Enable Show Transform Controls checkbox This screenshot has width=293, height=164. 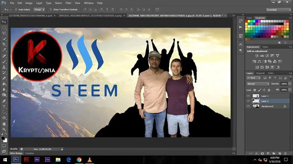[51, 9]
